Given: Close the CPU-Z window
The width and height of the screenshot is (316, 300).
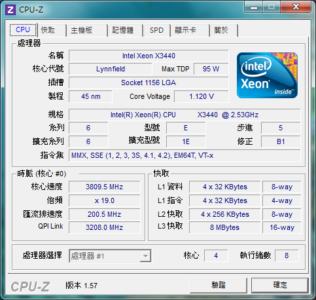Looking at the screenshot, I should click(296, 7).
